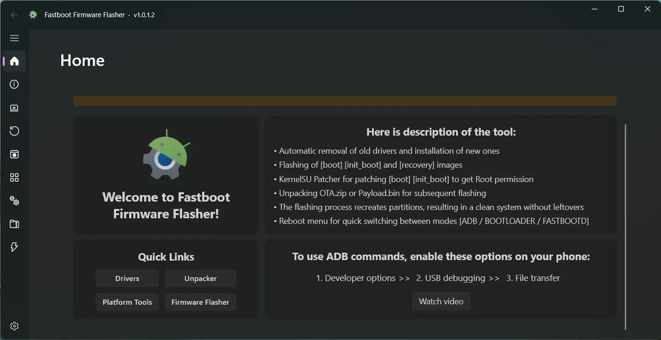Click "Automatic removal of old drivers" line
Viewport: 661px width, 340px height.
pyautogui.click(x=386, y=150)
